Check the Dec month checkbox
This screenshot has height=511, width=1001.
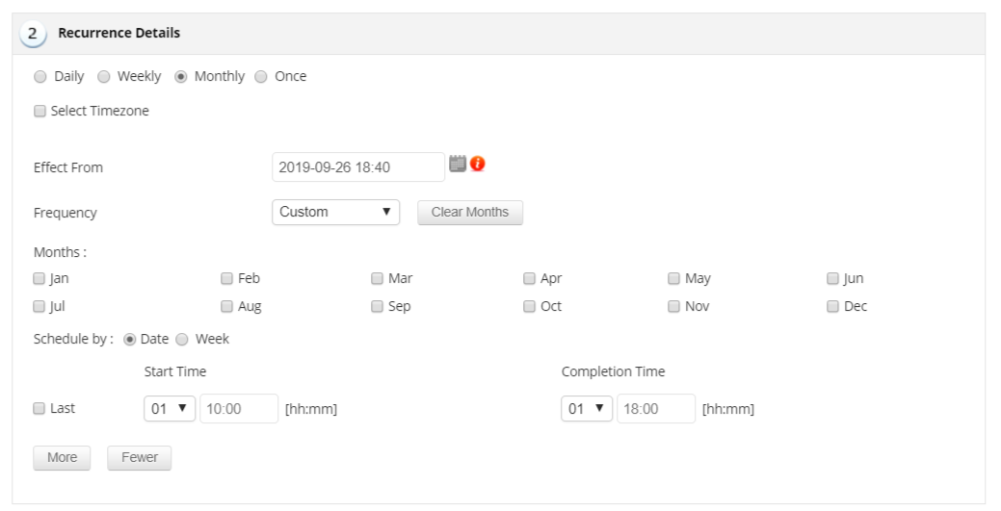832,307
